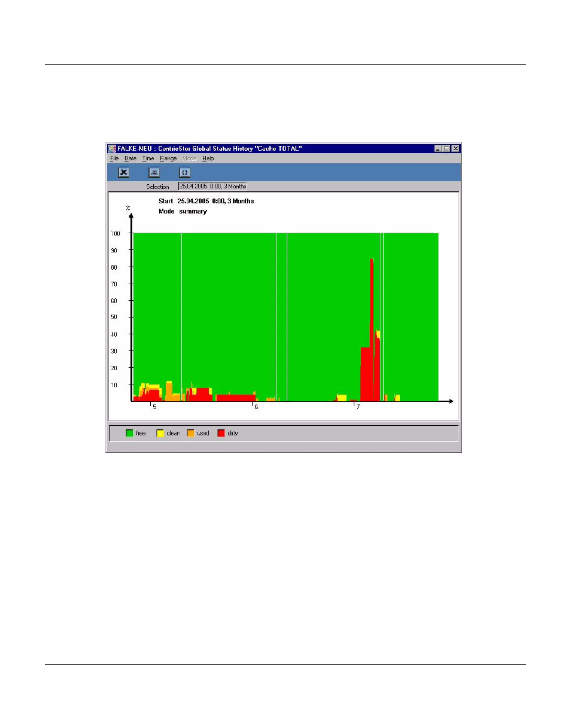This screenshot has width=571, height=720.
Task: Click the 'free' legend label
Action: pos(141,433)
